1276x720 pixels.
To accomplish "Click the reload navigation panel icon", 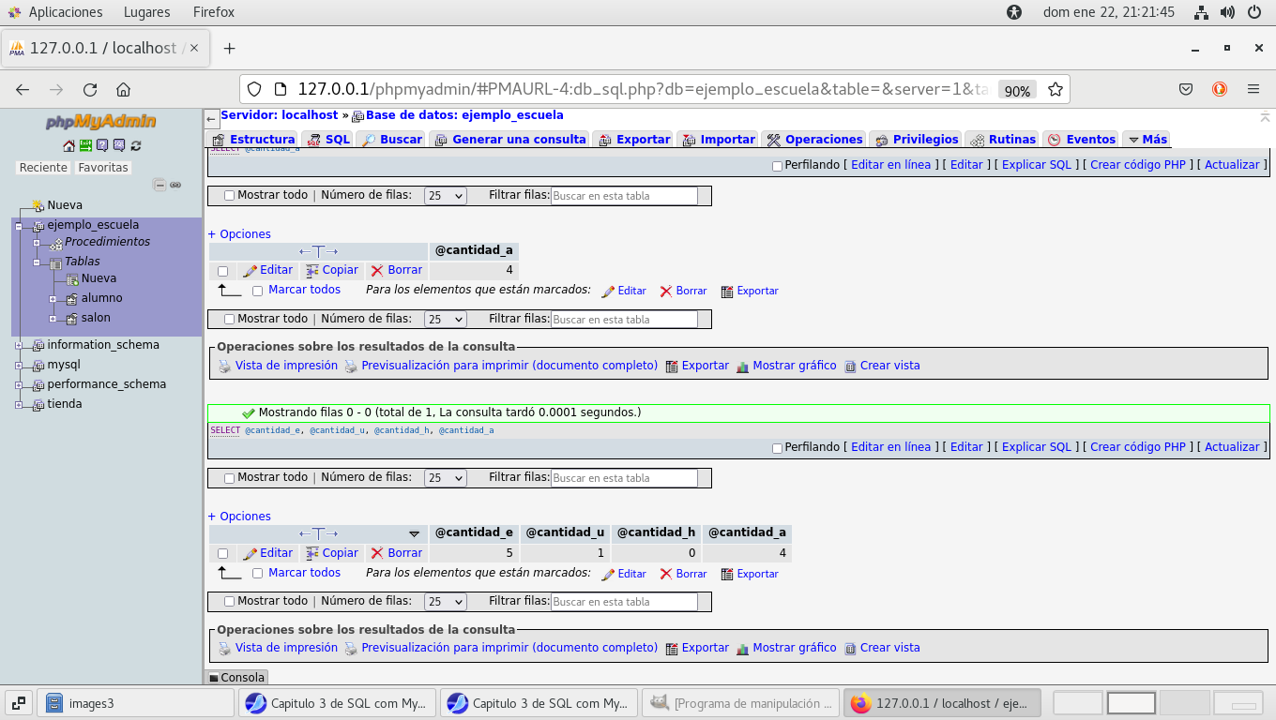I will (x=136, y=145).
